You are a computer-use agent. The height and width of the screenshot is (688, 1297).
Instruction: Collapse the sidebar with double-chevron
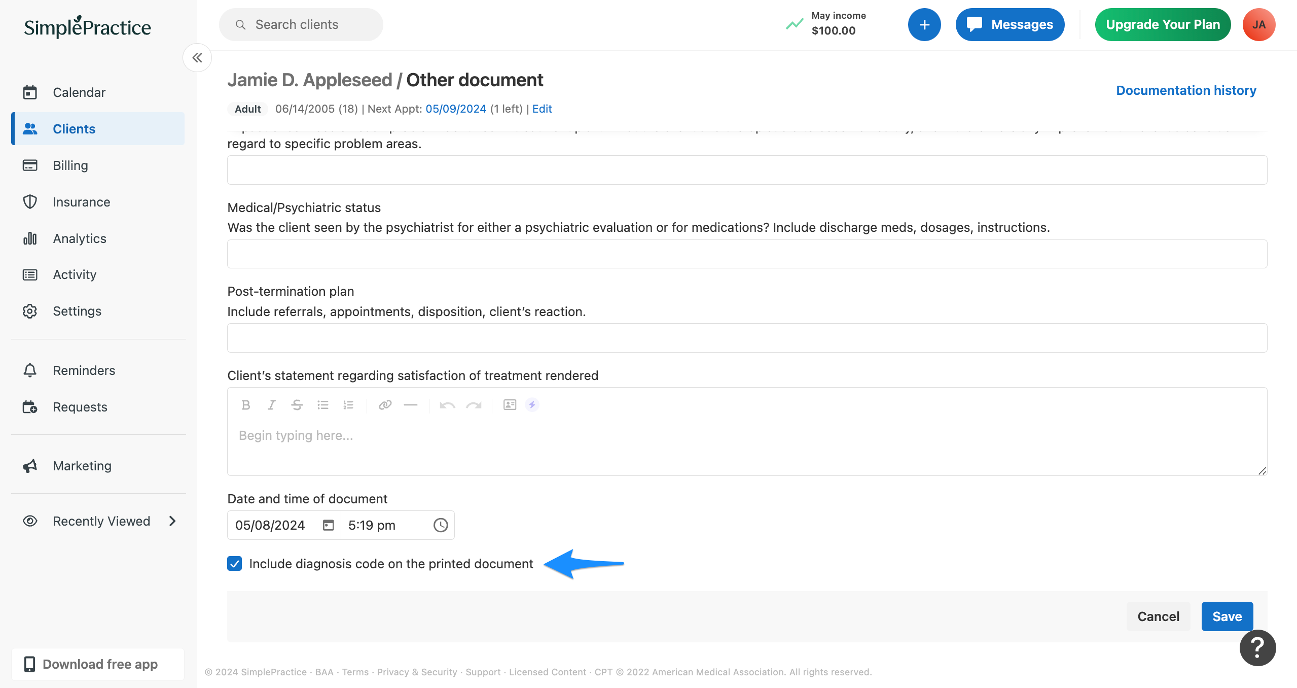click(197, 58)
